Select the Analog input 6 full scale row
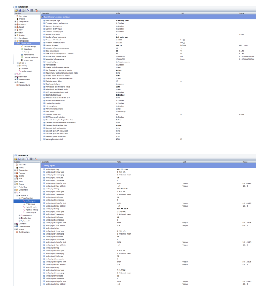The width and height of the screenshot is (276, 293). tap(148, 276)
